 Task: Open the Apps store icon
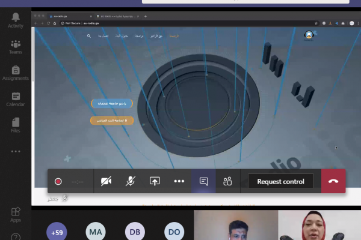pyautogui.click(x=16, y=214)
